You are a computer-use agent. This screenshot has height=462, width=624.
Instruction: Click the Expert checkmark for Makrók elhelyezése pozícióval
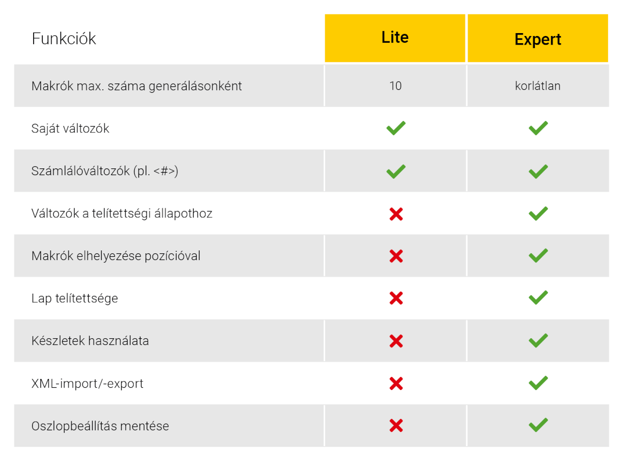click(x=538, y=256)
